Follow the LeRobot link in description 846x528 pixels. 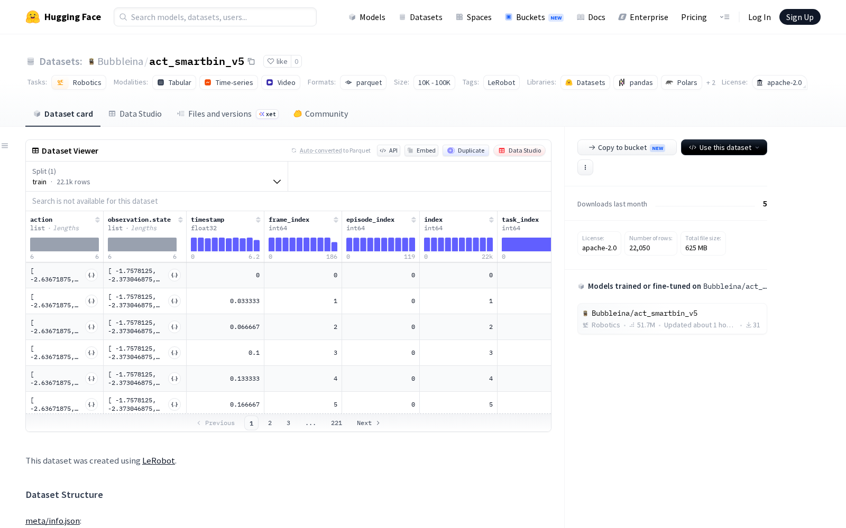click(x=158, y=460)
